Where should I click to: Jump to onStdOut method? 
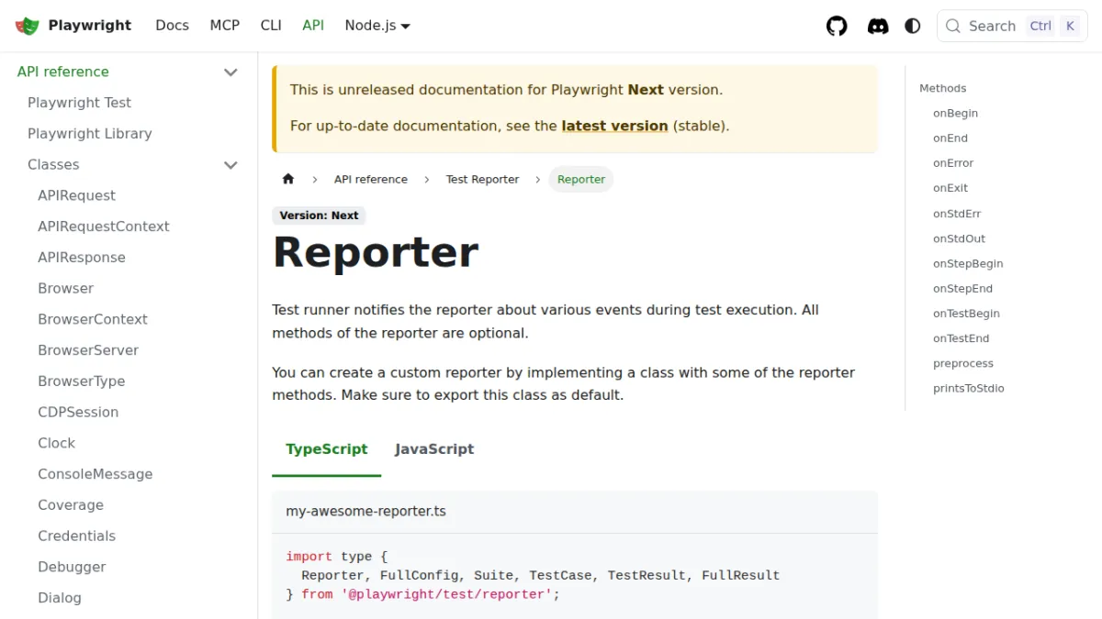960,238
